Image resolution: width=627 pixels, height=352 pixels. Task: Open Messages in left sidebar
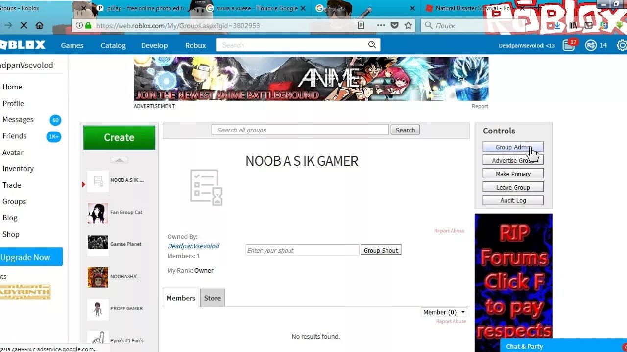click(18, 119)
